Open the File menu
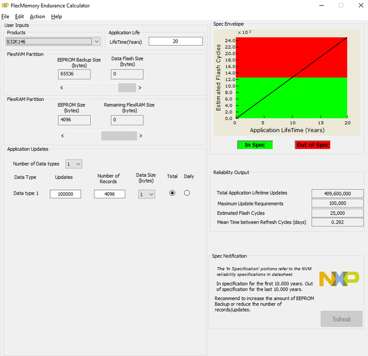Viewport: 368px width, 356px height. point(5,16)
